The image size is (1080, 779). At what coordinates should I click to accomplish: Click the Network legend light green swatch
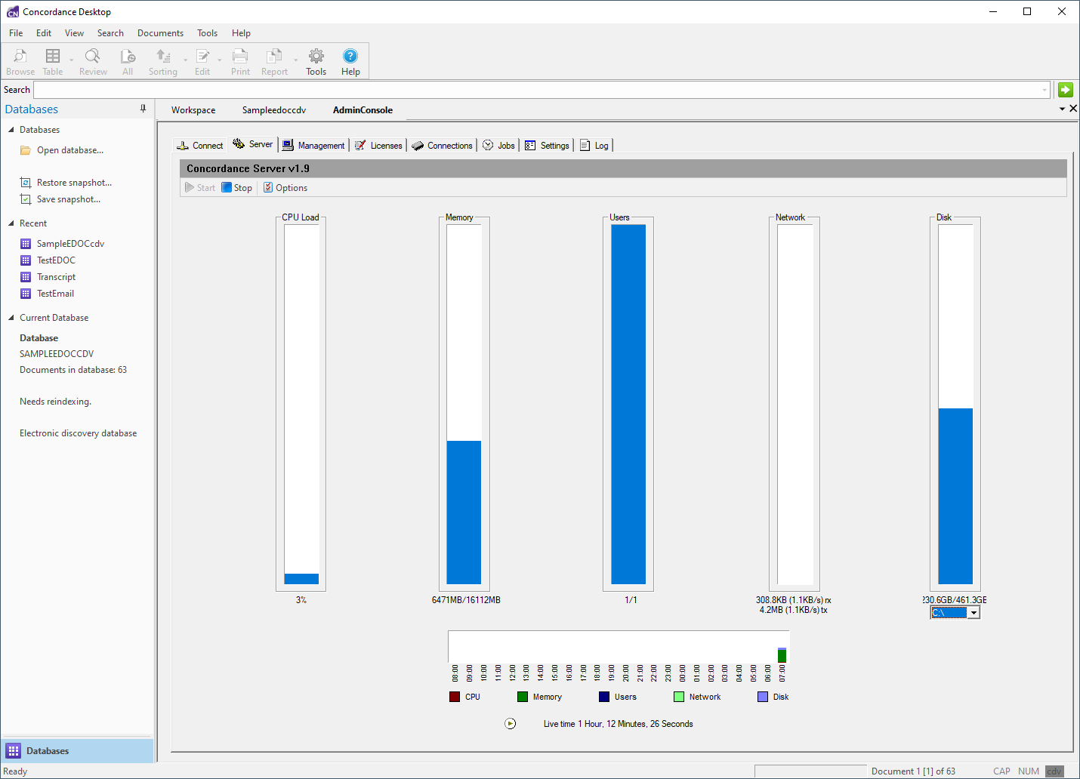pos(679,697)
